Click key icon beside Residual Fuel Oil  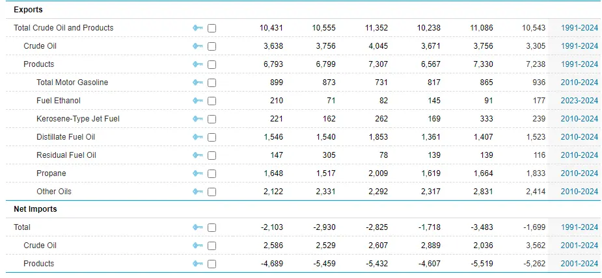coord(198,155)
